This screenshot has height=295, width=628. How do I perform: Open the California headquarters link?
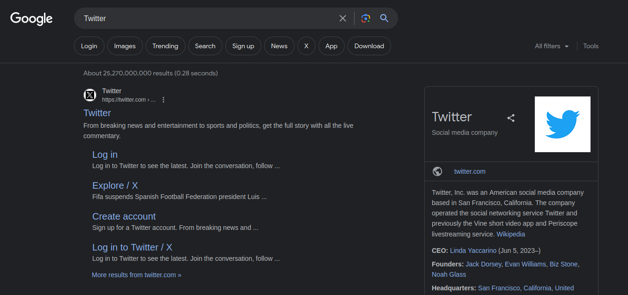coord(538,288)
